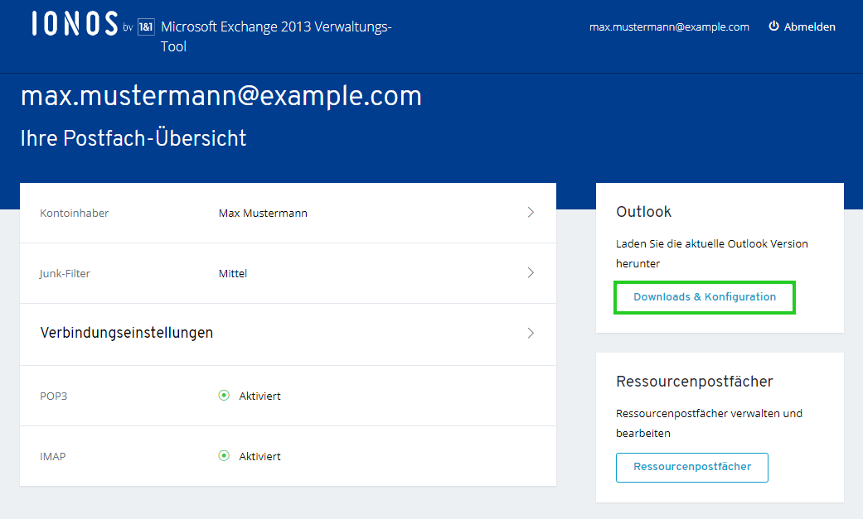Open the Junk-Filter row chevron
The image size is (863, 519).
click(x=531, y=272)
